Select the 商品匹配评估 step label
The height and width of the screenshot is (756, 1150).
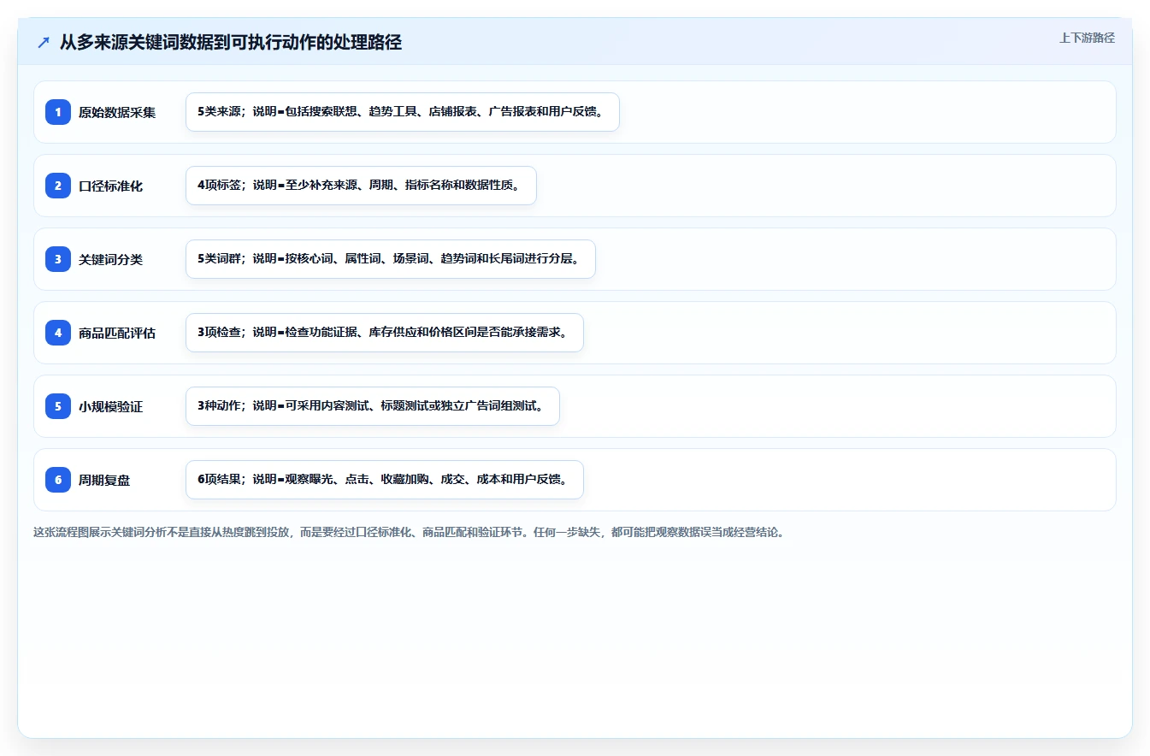[117, 333]
